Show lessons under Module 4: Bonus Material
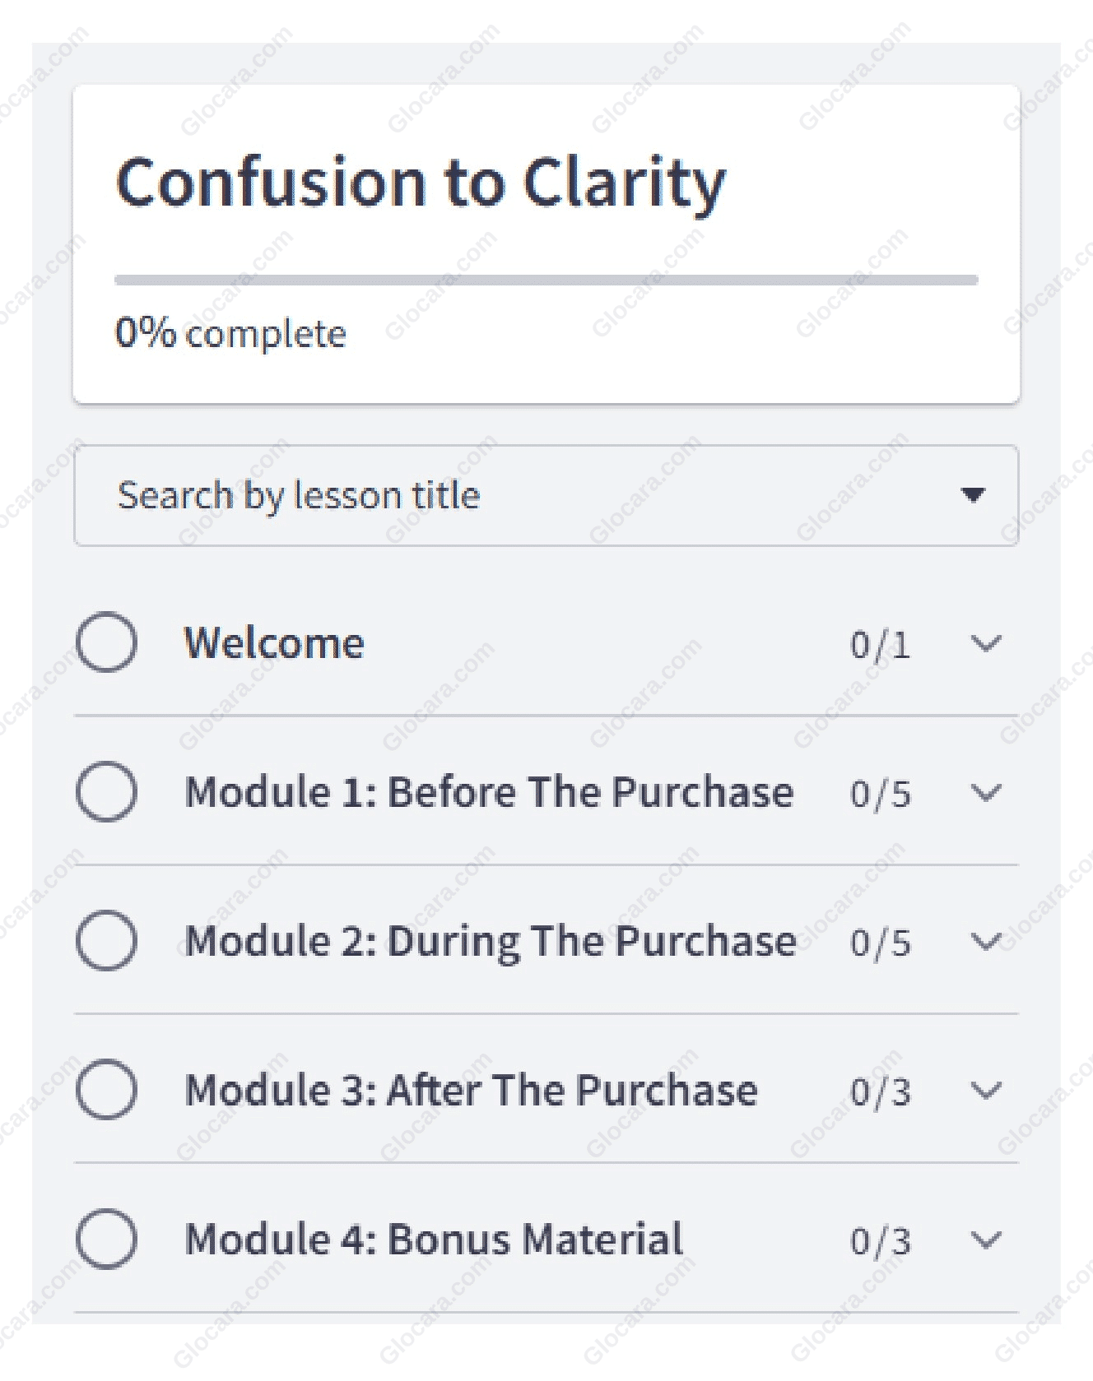 click(984, 1240)
